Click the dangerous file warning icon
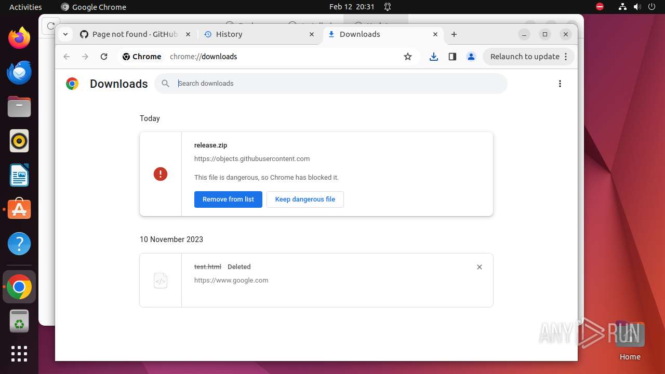665x374 pixels. (x=161, y=174)
